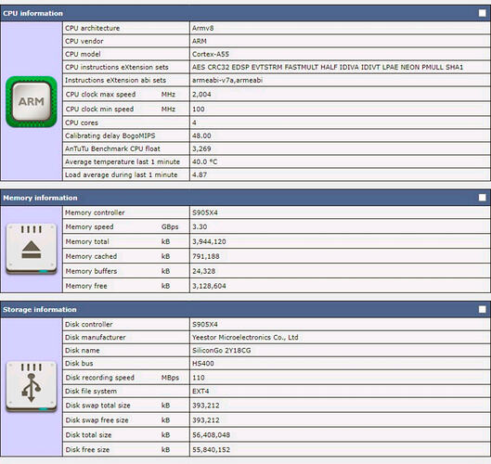491x464 pixels.
Task: Click the Memory information header title
Action: tap(40, 198)
